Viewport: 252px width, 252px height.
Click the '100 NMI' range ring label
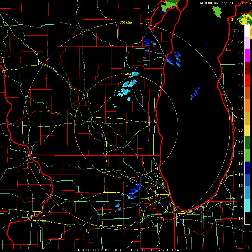click(126, 22)
